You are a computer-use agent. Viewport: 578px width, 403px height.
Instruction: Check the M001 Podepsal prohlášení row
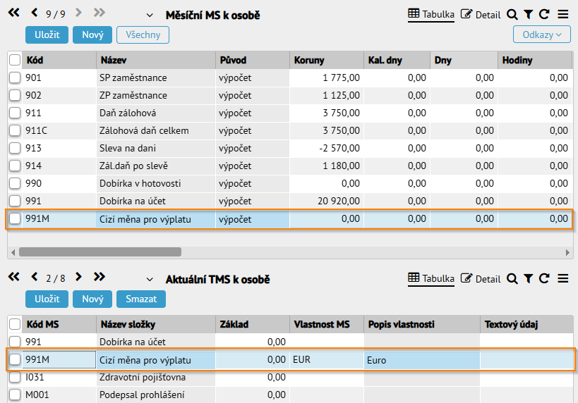tap(15, 395)
